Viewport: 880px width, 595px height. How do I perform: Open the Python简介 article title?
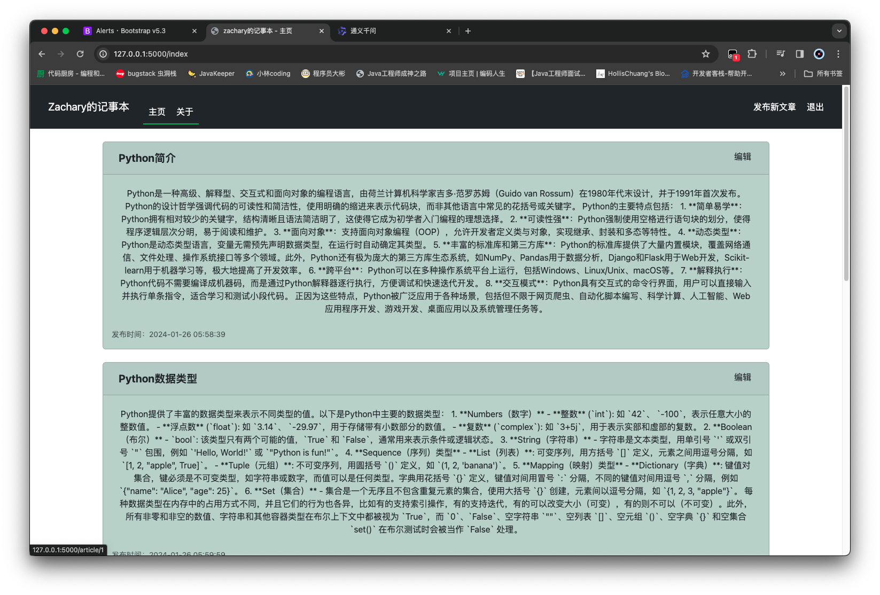[x=147, y=158]
